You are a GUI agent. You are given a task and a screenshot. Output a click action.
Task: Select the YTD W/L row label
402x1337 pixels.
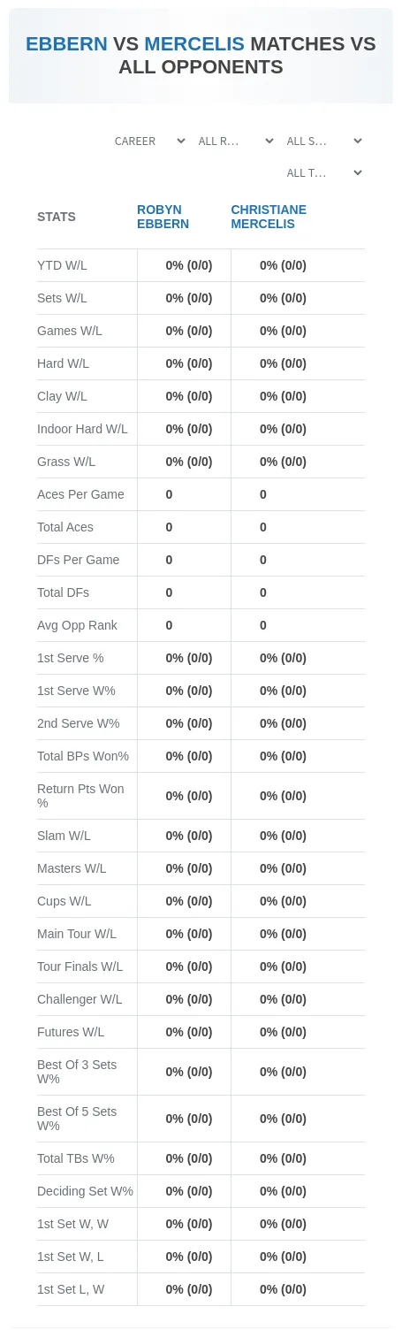coord(62,265)
